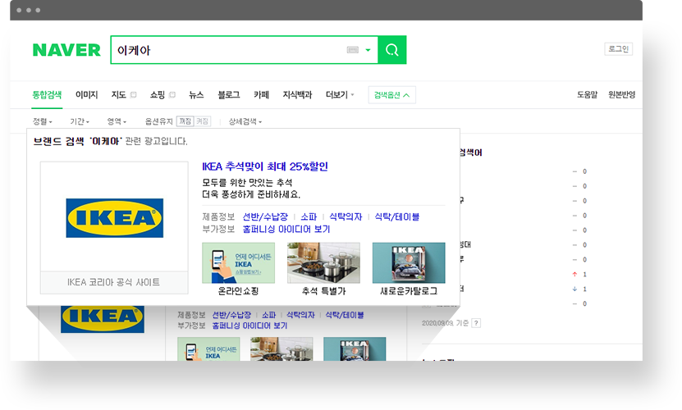The width and height of the screenshot is (682, 410).
Task: Open the on-screen keyboard icon in search box
Action: [x=352, y=50]
